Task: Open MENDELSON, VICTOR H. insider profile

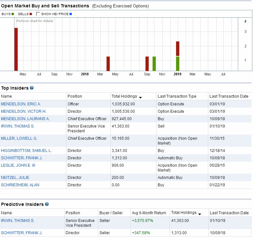Action: pyautogui.click(x=23, y=111)
